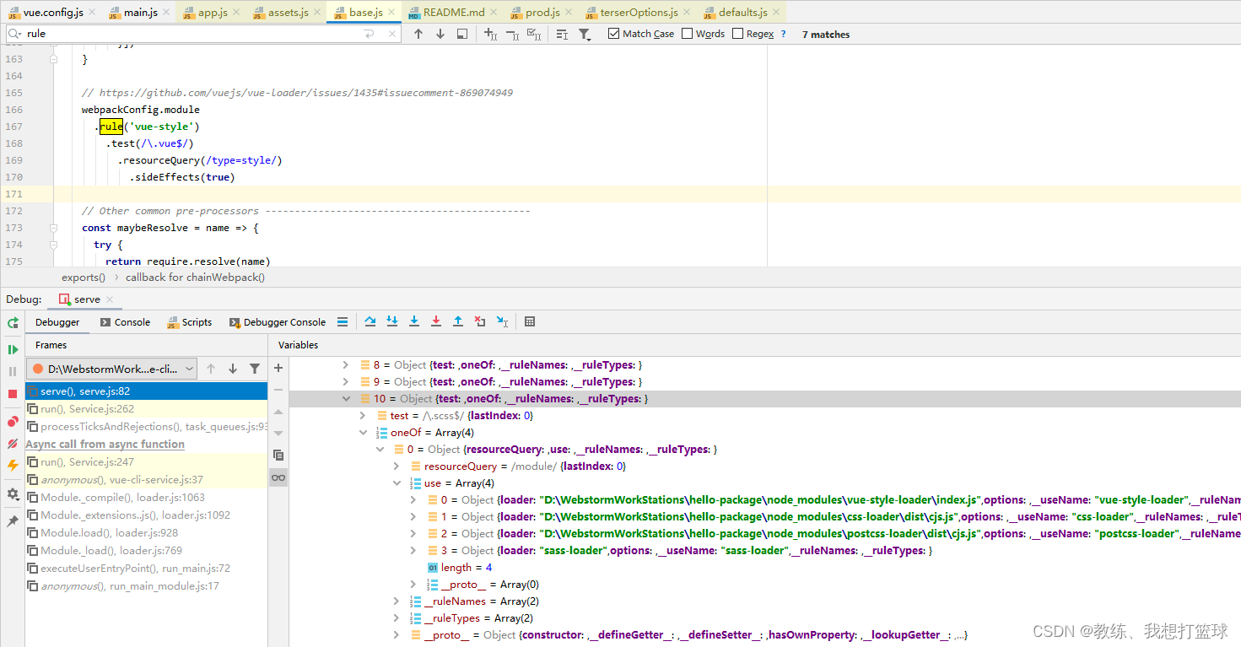Click the frames filter funnel icon
The image size is (1241, 647).
[x=255, y=369]
